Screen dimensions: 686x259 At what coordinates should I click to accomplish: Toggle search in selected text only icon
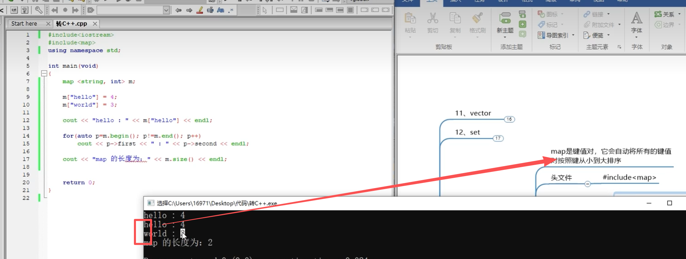pos(210,10)
